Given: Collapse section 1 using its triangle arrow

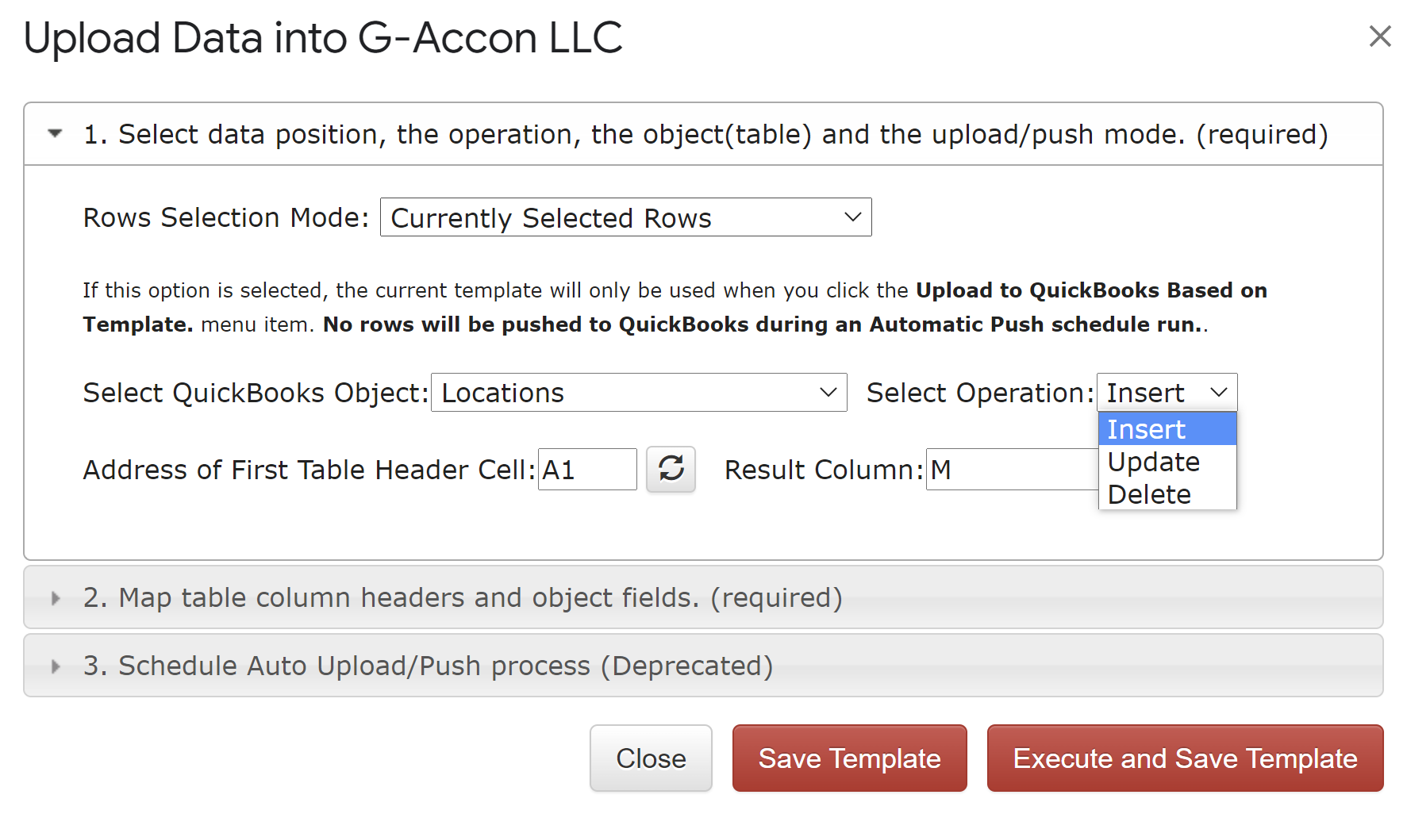Looking at the screenshot, I should tap(55, 134).
